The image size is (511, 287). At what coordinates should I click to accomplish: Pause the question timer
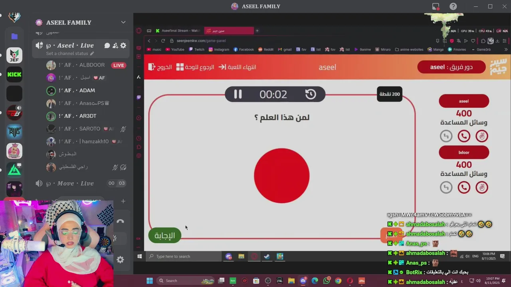coord(238,94)
